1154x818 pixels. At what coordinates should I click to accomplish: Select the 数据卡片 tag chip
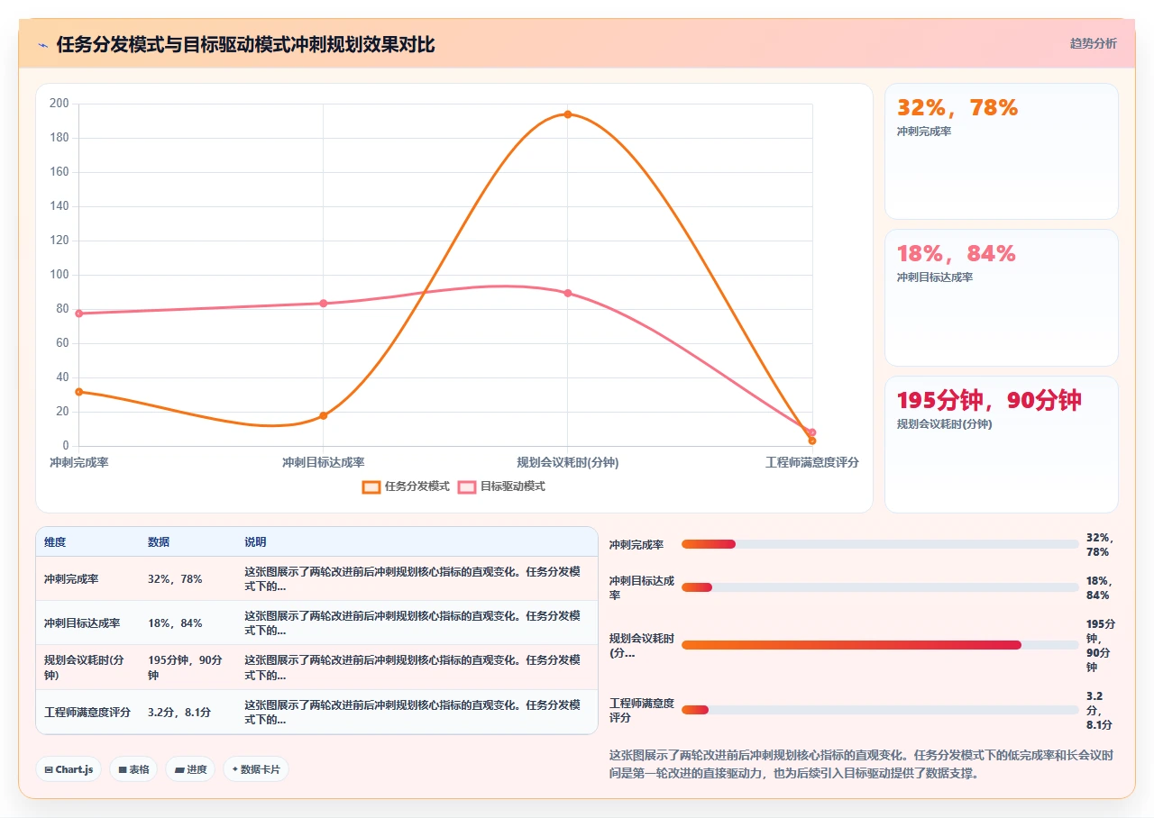(x=256, y=769)
